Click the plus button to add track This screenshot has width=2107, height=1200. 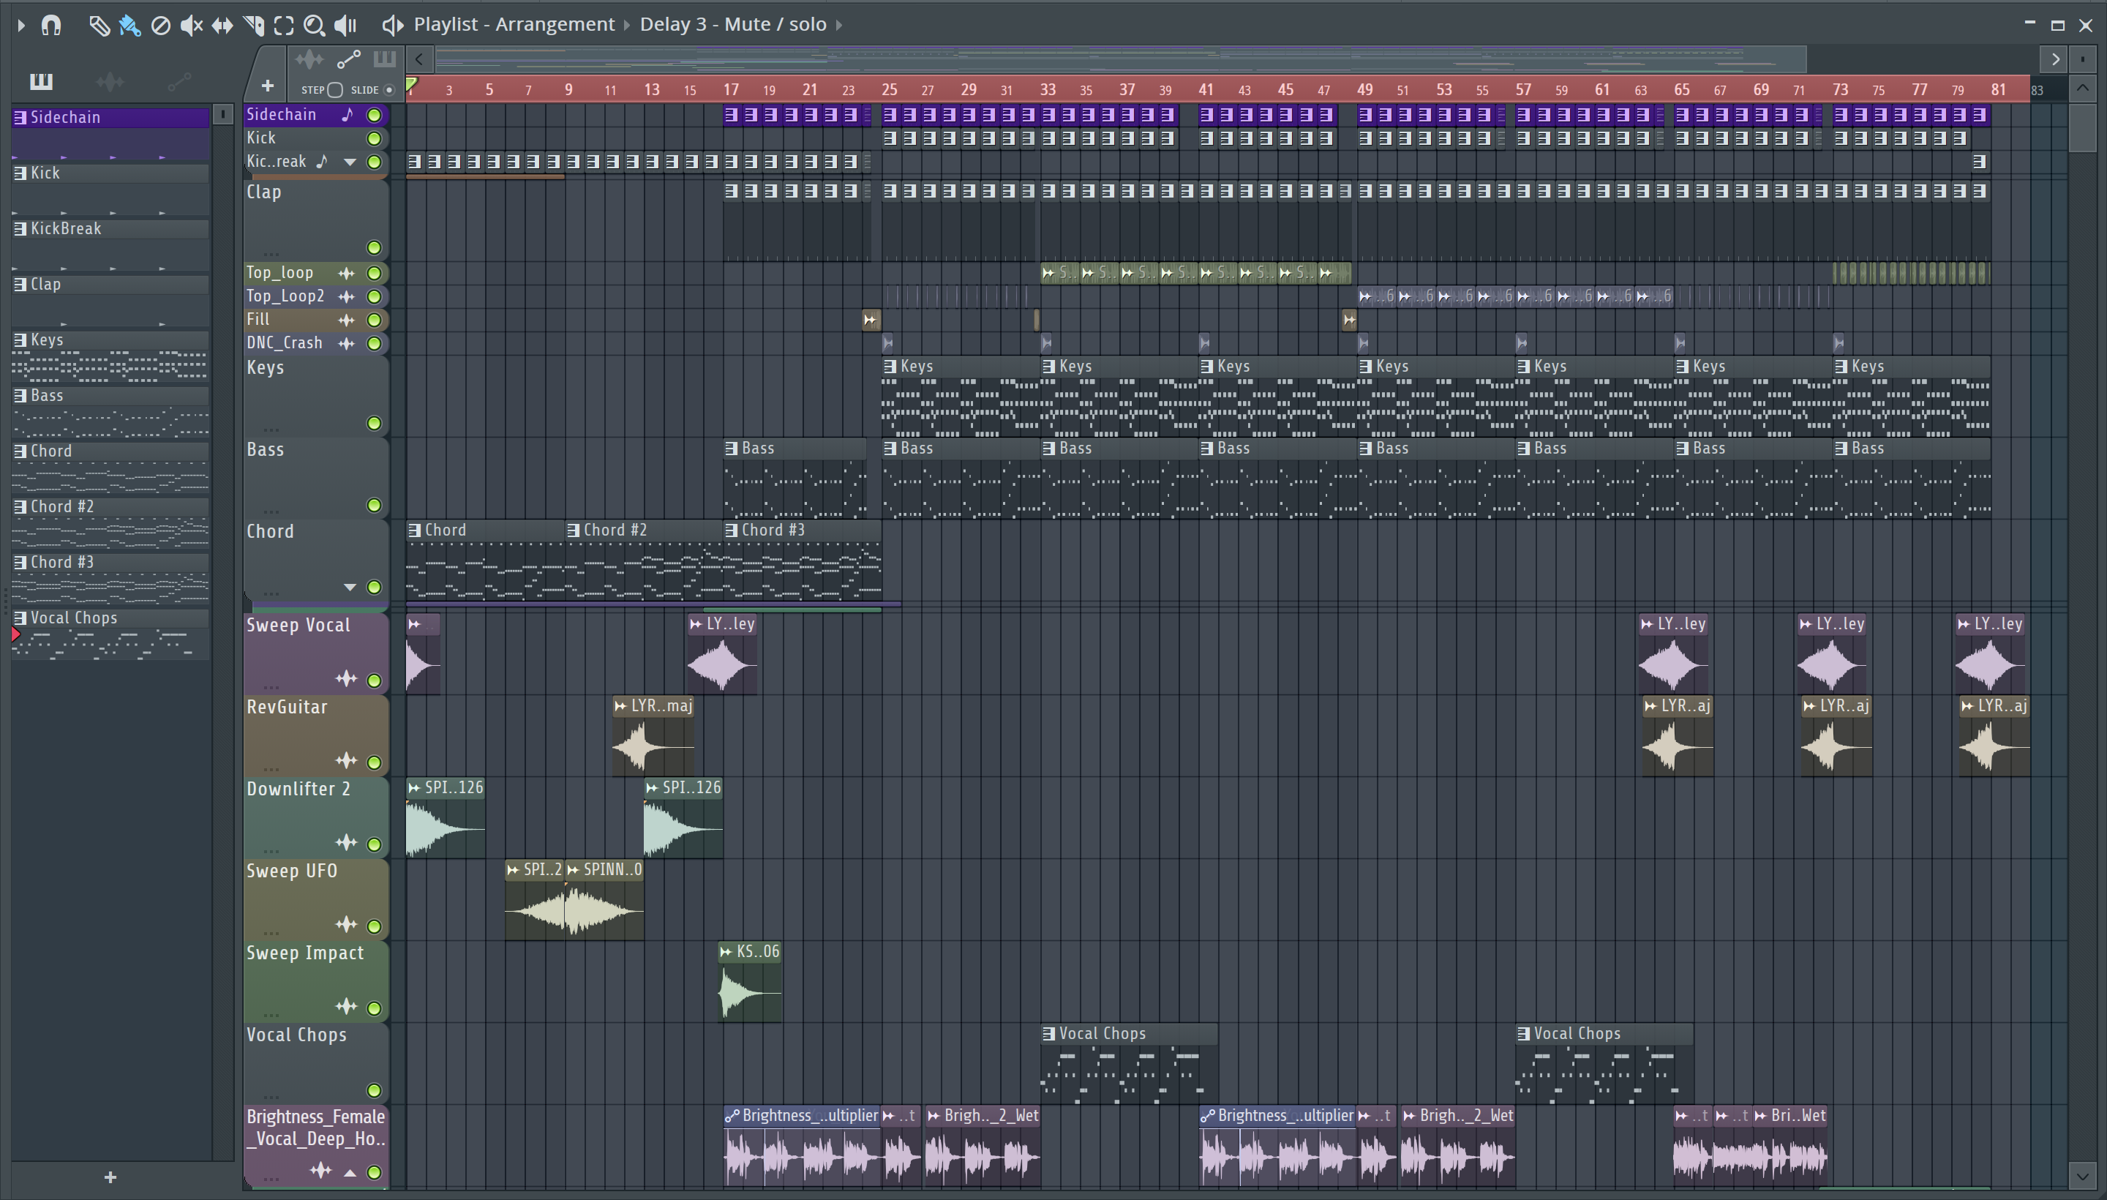click(x=267, y=86)
